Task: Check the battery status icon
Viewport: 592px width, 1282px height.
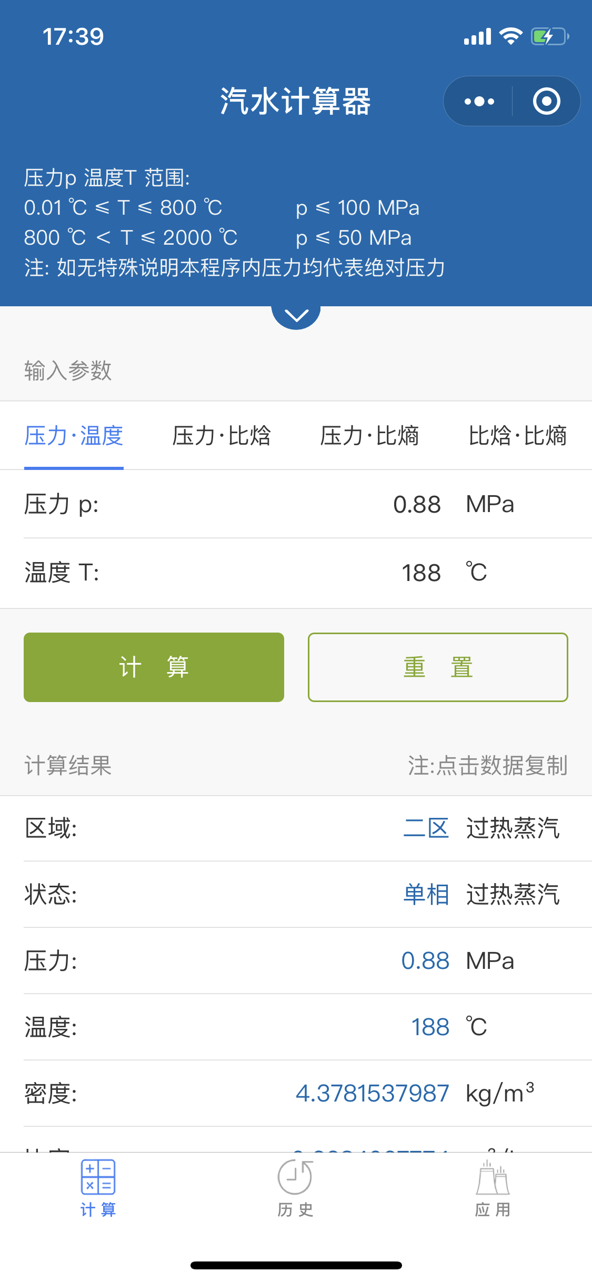Action: (x=550, y=36)
